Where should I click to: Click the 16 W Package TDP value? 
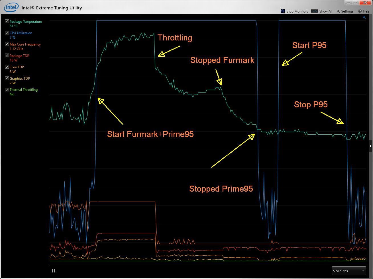[13, 60]
